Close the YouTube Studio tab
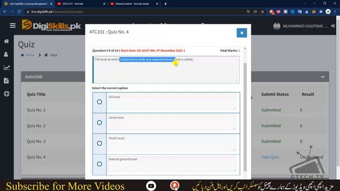 point(157,4)
